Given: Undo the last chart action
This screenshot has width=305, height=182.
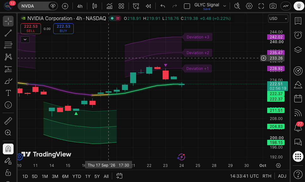Looking at the screenshot, I should 163,6.
